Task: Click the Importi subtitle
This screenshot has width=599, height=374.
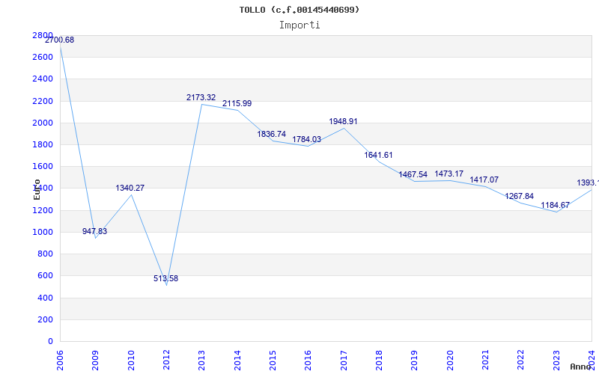Action: pyautogui.click(x=299, y=25)
